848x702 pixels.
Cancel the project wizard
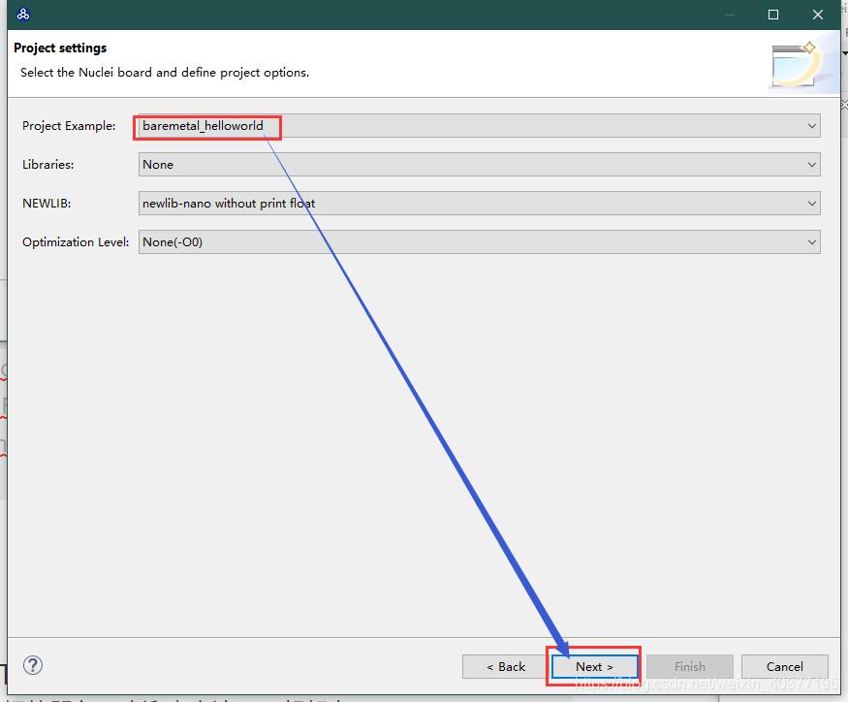[785, 666]
